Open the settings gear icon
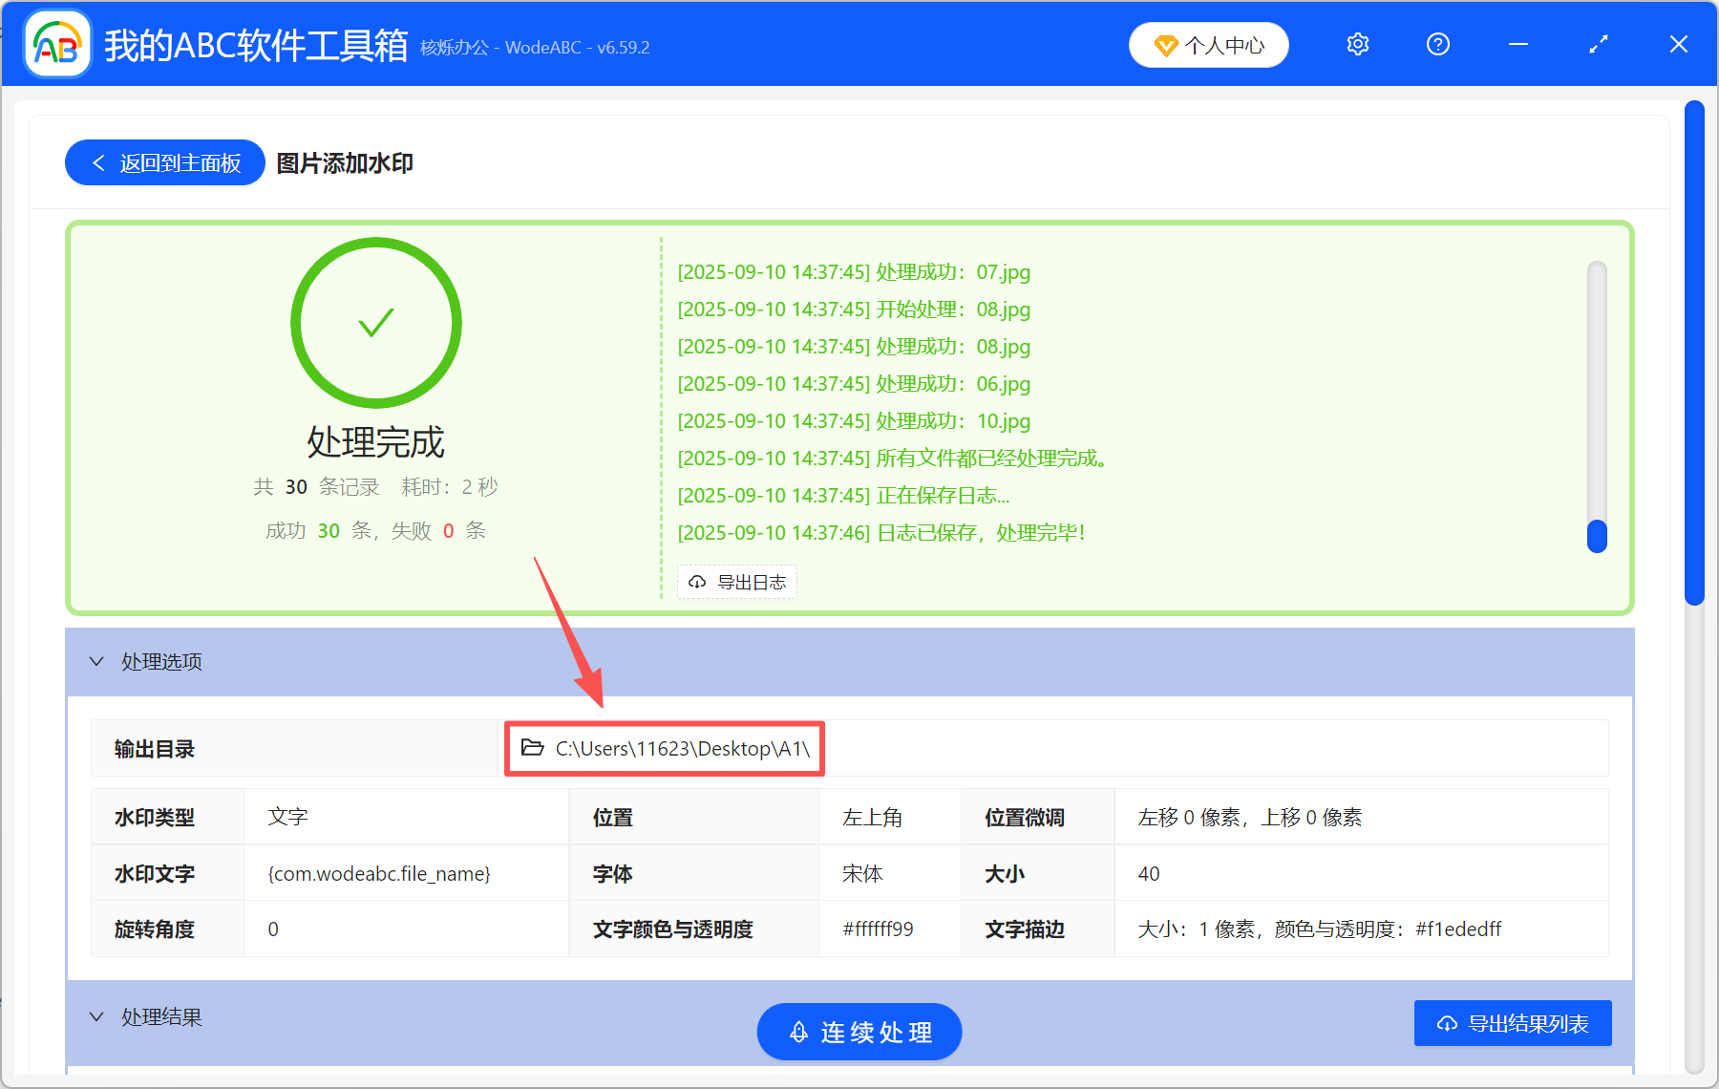The height and width of the screenshot is (1089, 1719). click(x=1358, y=44)
